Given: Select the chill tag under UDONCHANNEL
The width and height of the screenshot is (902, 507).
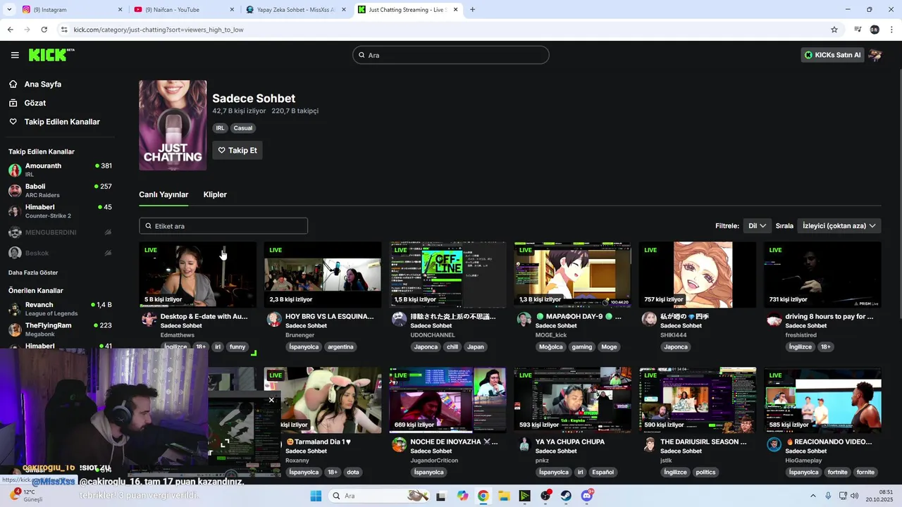Looking at the screenshot, I should coord(452,347).
